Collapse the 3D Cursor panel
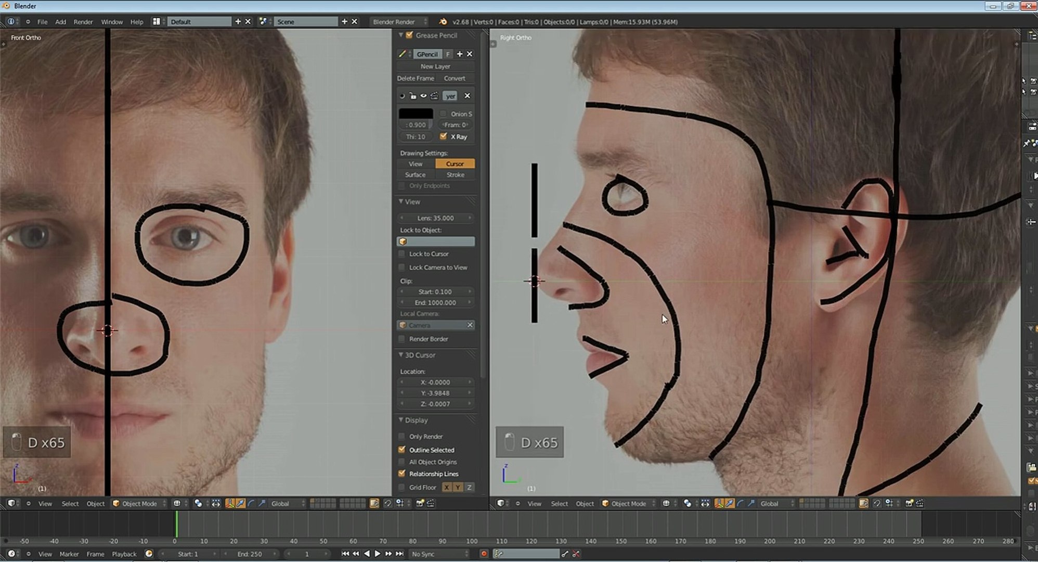 pyautogui.click(x=401, y=355)
